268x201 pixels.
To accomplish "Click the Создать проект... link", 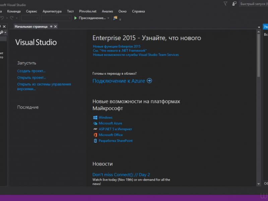I will tap(31, 71).
